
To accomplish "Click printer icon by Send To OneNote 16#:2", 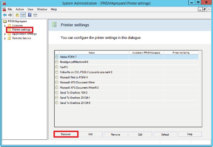I will tap(57, 92).
